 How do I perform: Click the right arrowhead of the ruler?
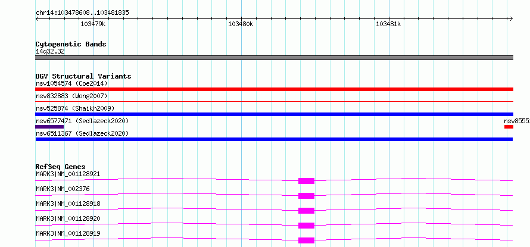[512, 18]
